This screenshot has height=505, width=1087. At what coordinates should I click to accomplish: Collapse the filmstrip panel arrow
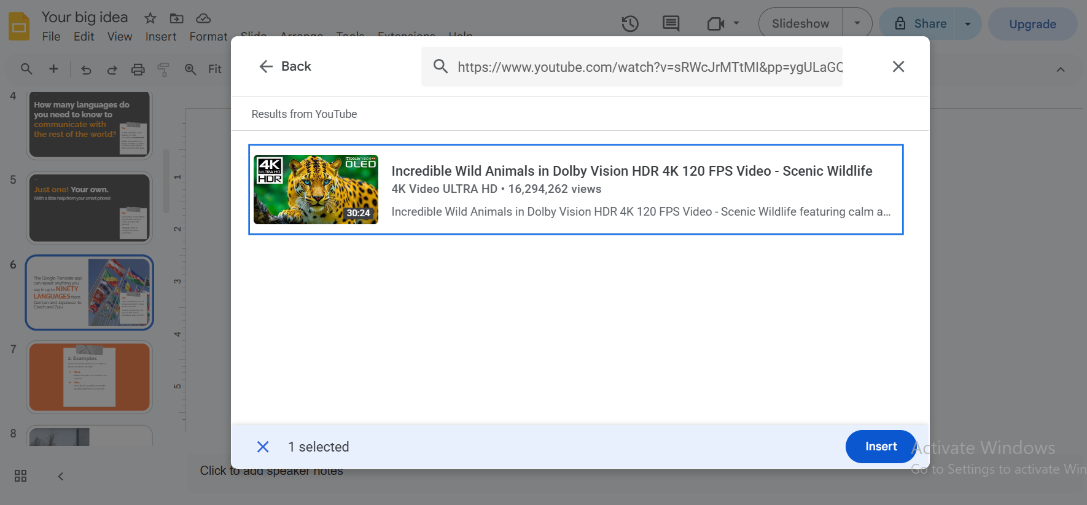click(60, 476)
